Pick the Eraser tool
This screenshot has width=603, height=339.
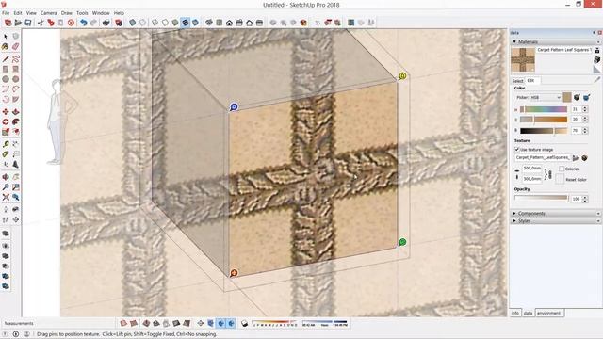pos(15,46)
